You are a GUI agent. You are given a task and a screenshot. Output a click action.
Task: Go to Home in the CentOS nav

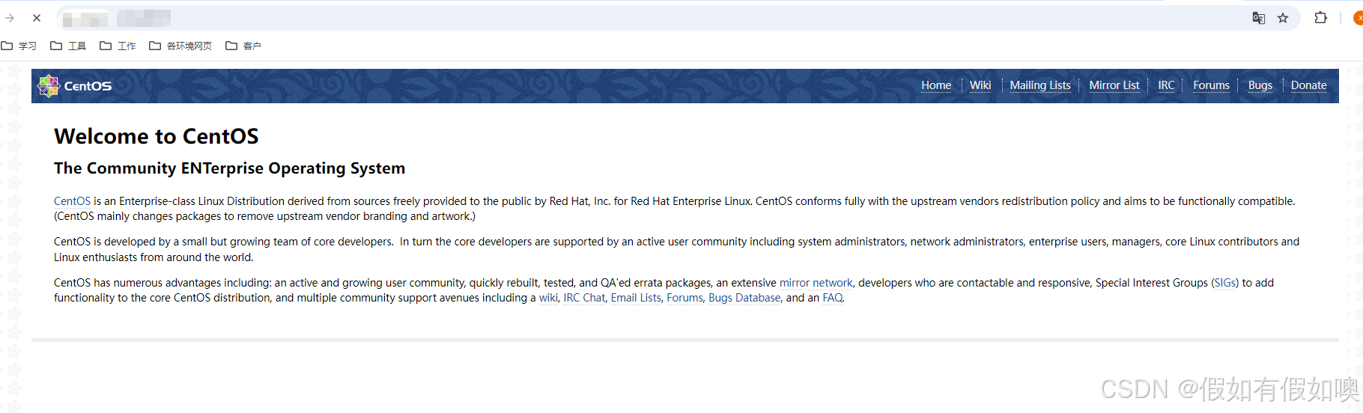coord(936,85)
